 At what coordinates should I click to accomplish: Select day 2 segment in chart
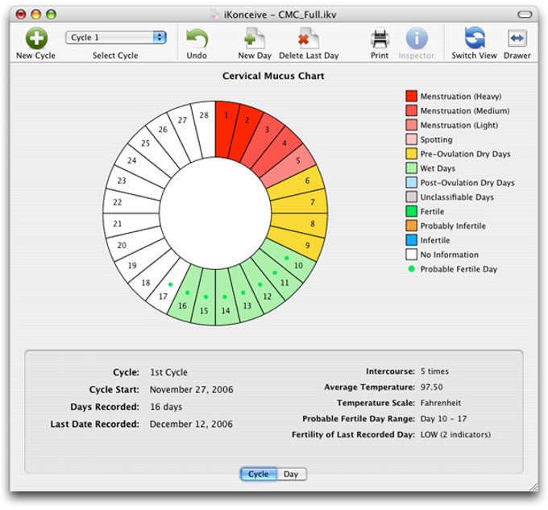tap(243, 134)
